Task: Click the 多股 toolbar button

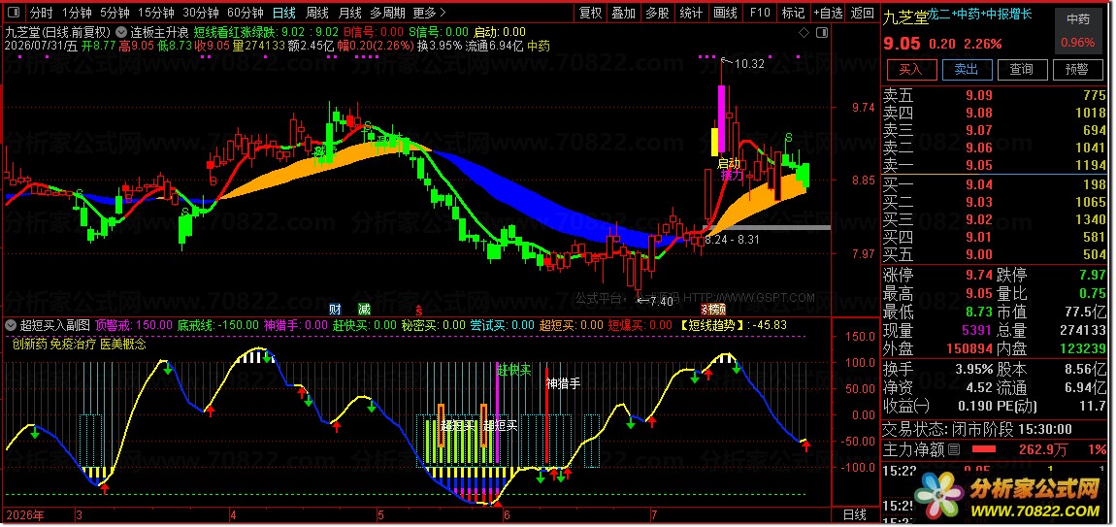Action: (x=658, y=12)
